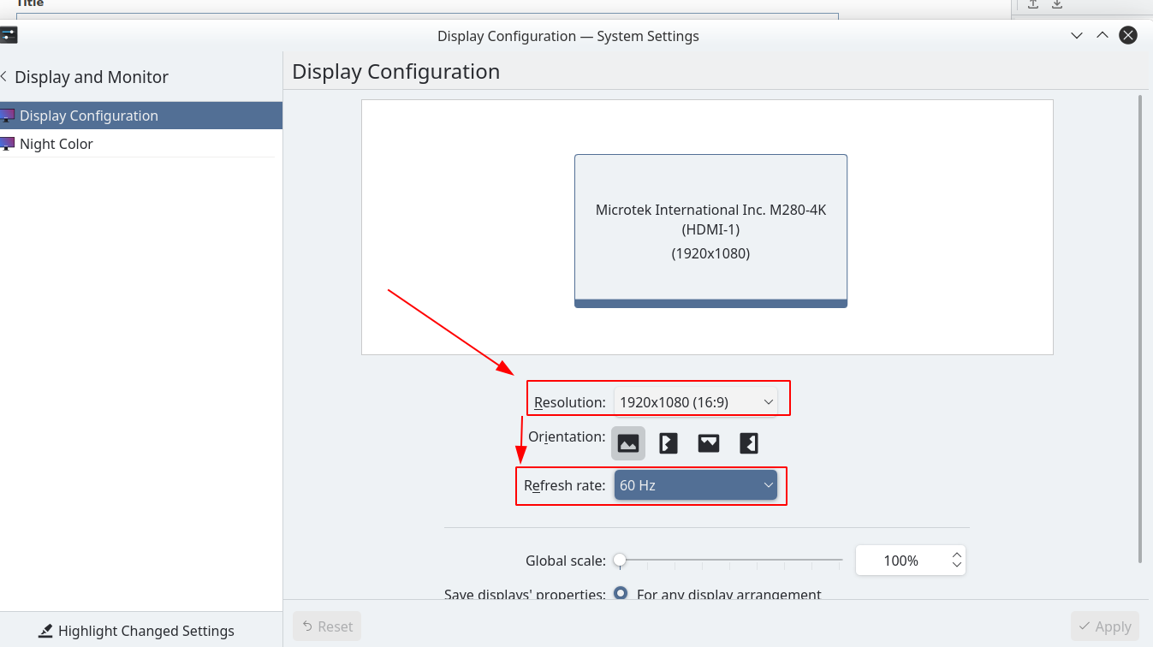This screenshot has height=647, width=1153.
Task: Switch to Night Color in the sidebar
Action: 56,144
